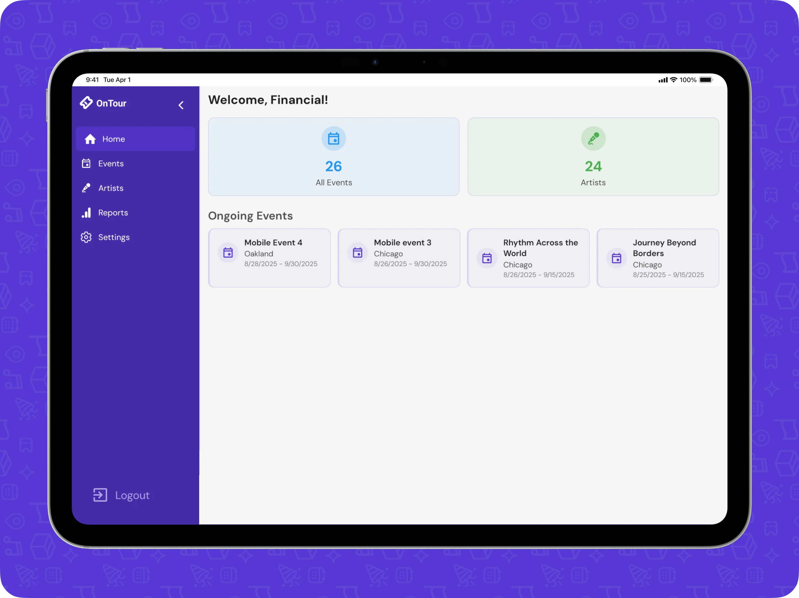Collapse the sidebar with the back chevron
Viewport: 799px width, 598px height.
(181, 105)
